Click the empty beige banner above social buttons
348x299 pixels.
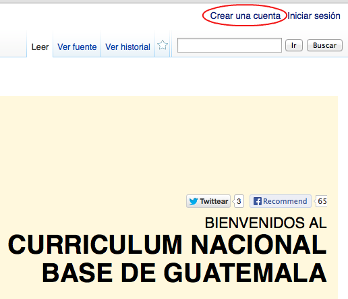(169, 144)
